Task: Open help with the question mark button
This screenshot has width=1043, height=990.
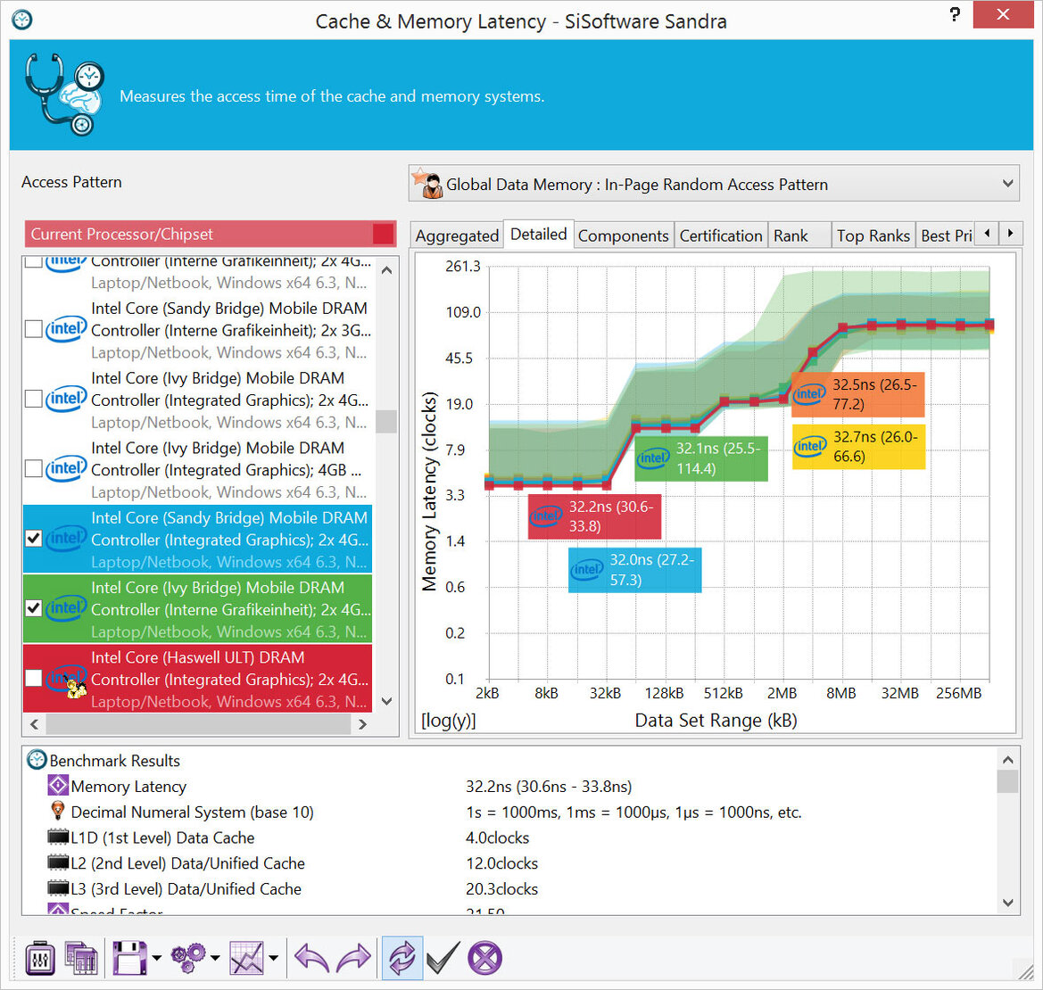Action: click(x=955, y=14)
